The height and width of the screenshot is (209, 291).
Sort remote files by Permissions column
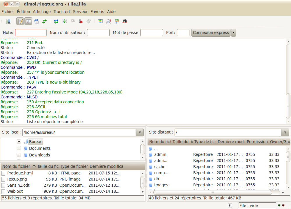click(x=258, y=142)
